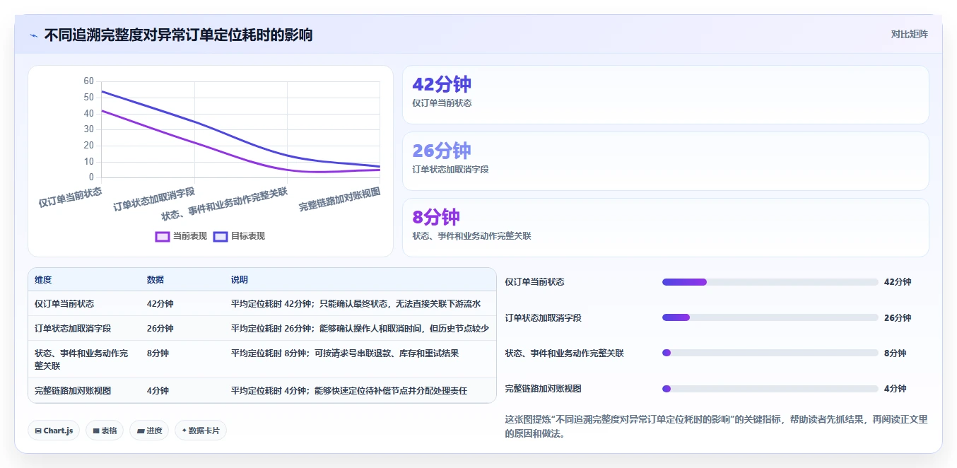Click progress bar for 订单状态加取消字段
957x468 pixels.
coord(770,317)
